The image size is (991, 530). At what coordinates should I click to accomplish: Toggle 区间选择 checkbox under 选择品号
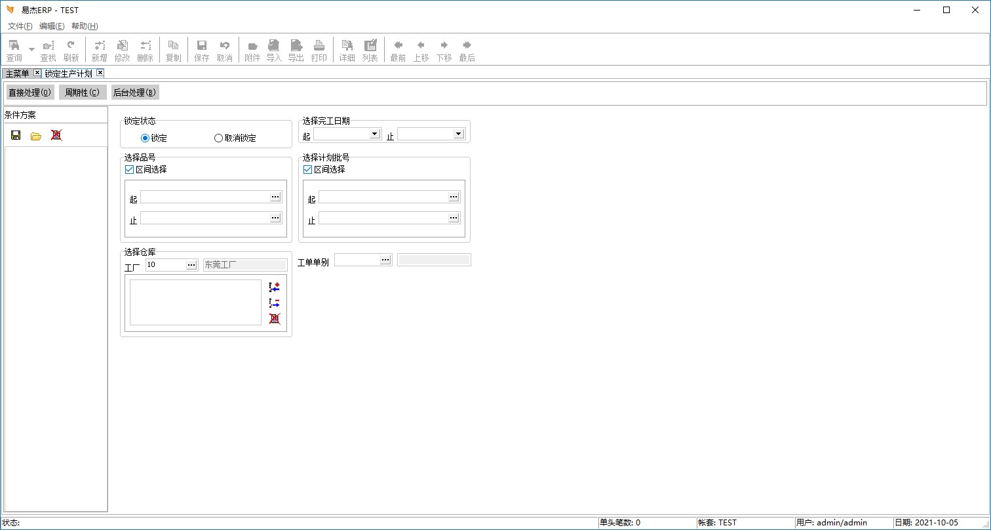(x=129, y=170)
